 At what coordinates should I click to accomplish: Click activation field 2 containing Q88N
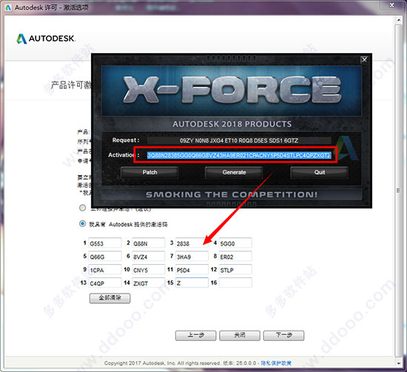pyautogui.click(x=148, y=243)
